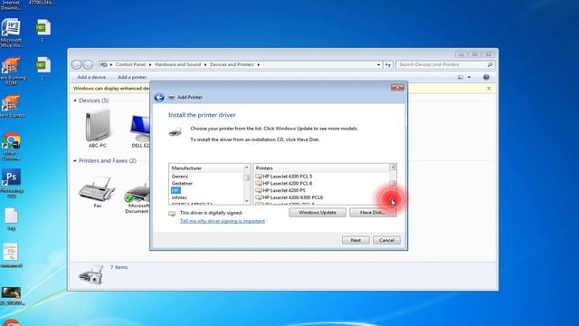Click Printers column header
Viewport: 579px width, 326px height.
click(x=321, y=168)
